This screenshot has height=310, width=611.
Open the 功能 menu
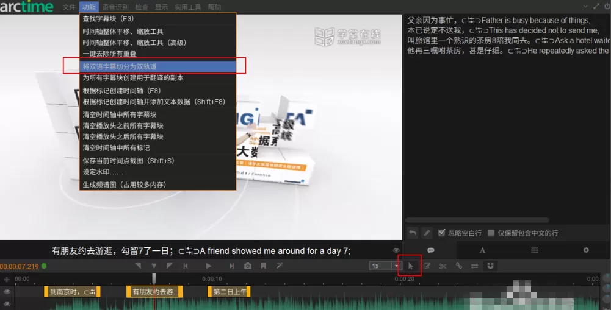point(89,7)
